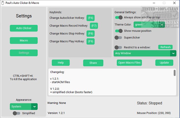Click the changelog scrollbar thumb

174,73
